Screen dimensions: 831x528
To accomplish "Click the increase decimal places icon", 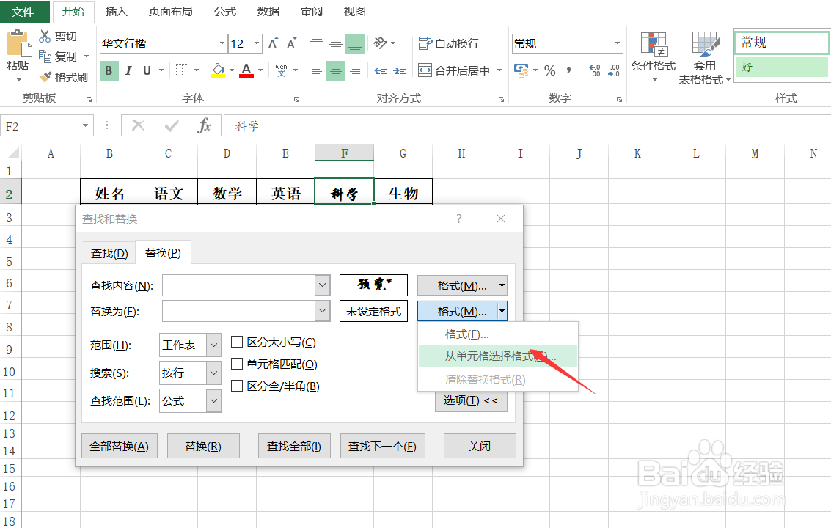I will click(593, 70).
